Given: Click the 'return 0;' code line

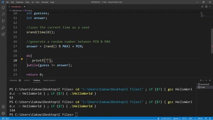Looking at the screenshot, I should [35, 75].
